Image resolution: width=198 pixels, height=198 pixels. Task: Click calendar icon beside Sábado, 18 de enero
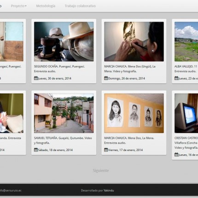coord(36,150)
